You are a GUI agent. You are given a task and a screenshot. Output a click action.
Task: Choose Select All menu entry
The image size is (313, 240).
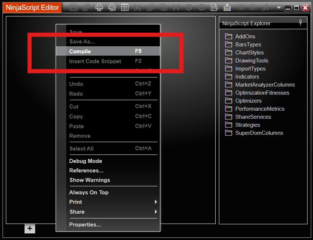[x=108, y=148]
